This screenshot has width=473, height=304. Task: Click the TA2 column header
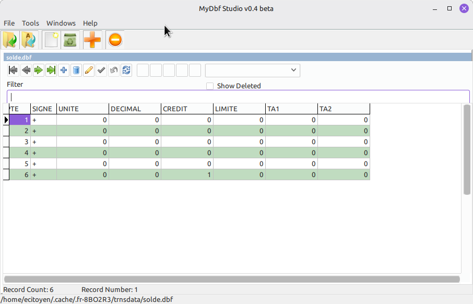[x=344, y=109]
